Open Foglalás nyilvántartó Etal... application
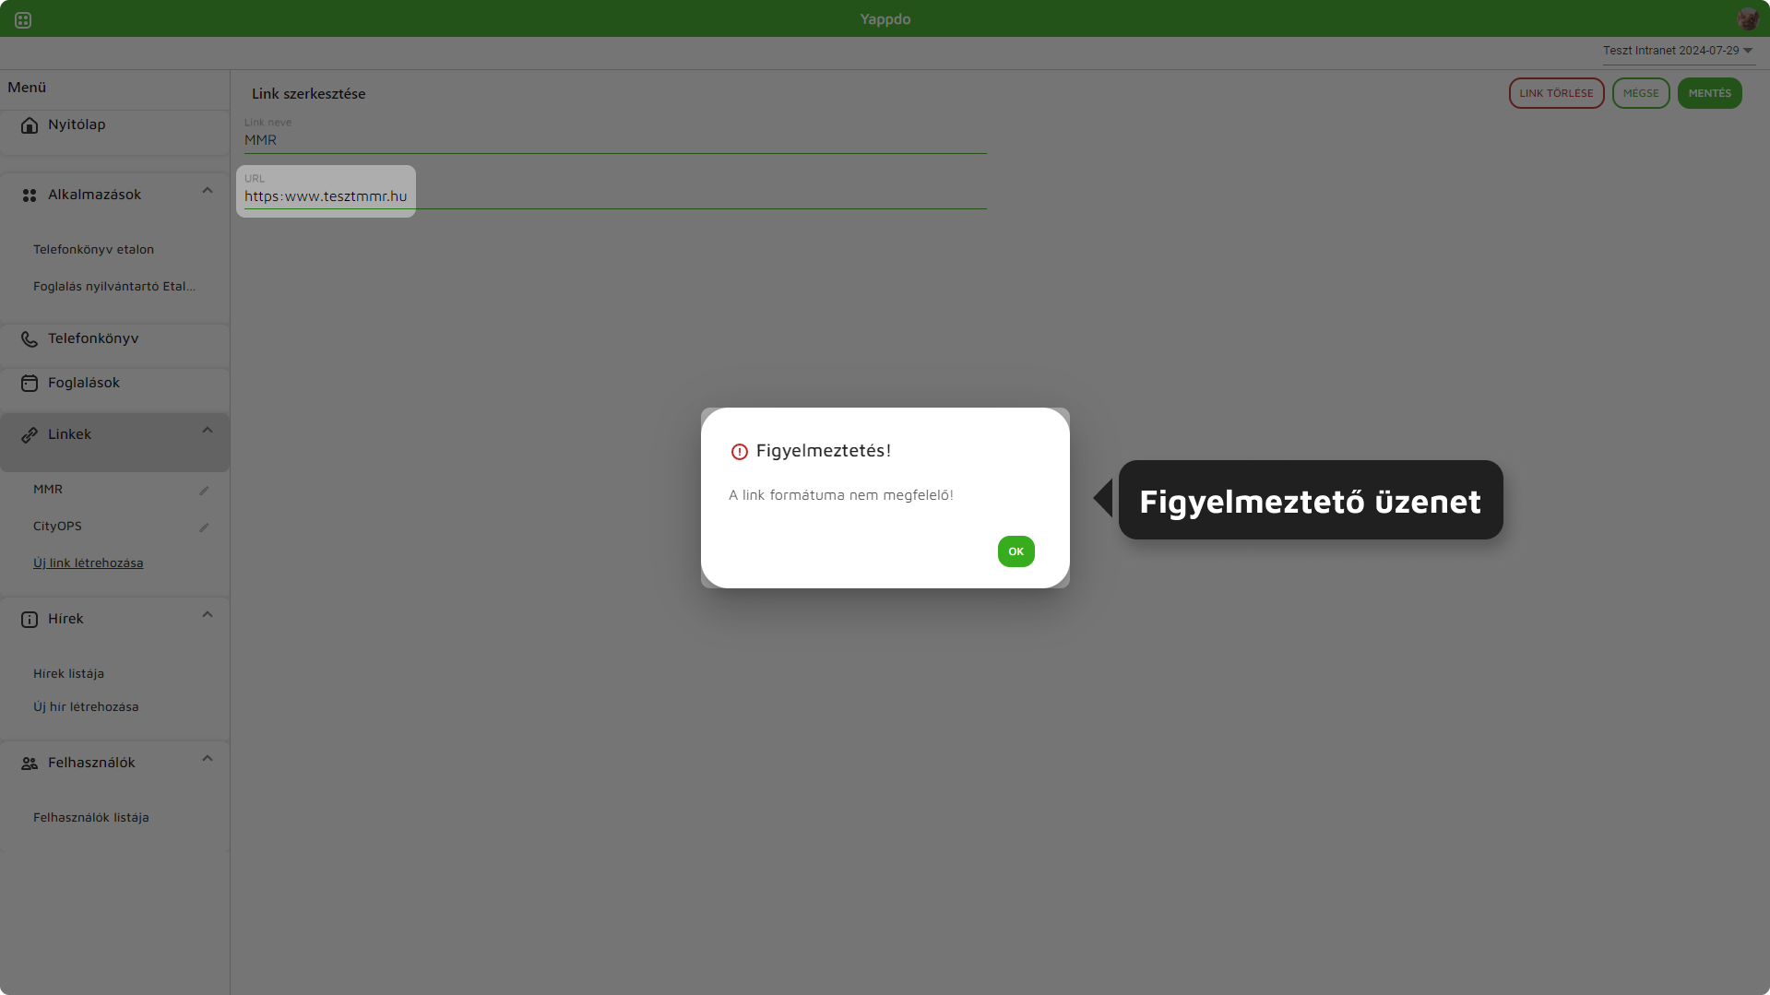 pyautogui.click(x=114, y=287)
